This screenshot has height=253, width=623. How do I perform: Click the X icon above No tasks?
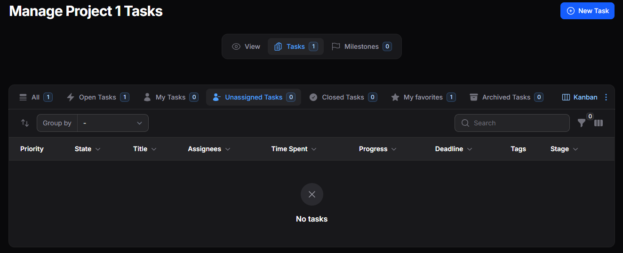pyautogui.click(x=312, y=194)
